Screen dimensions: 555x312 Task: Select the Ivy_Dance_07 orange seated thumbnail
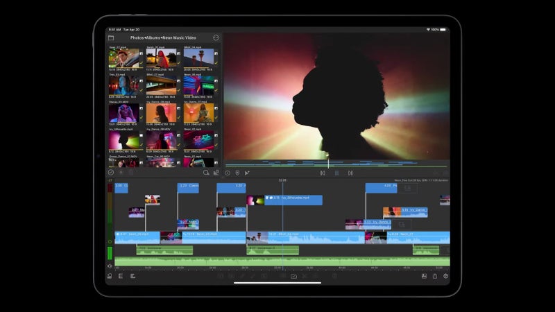coord(198,113)
